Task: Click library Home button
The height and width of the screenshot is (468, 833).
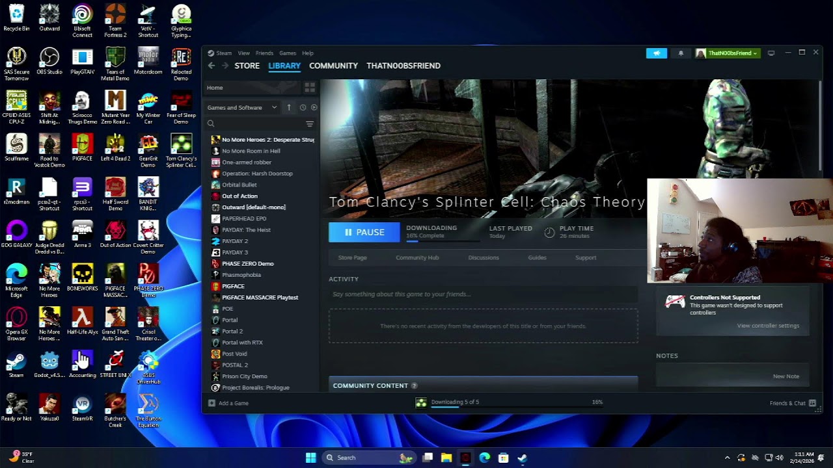Action: 253,88
